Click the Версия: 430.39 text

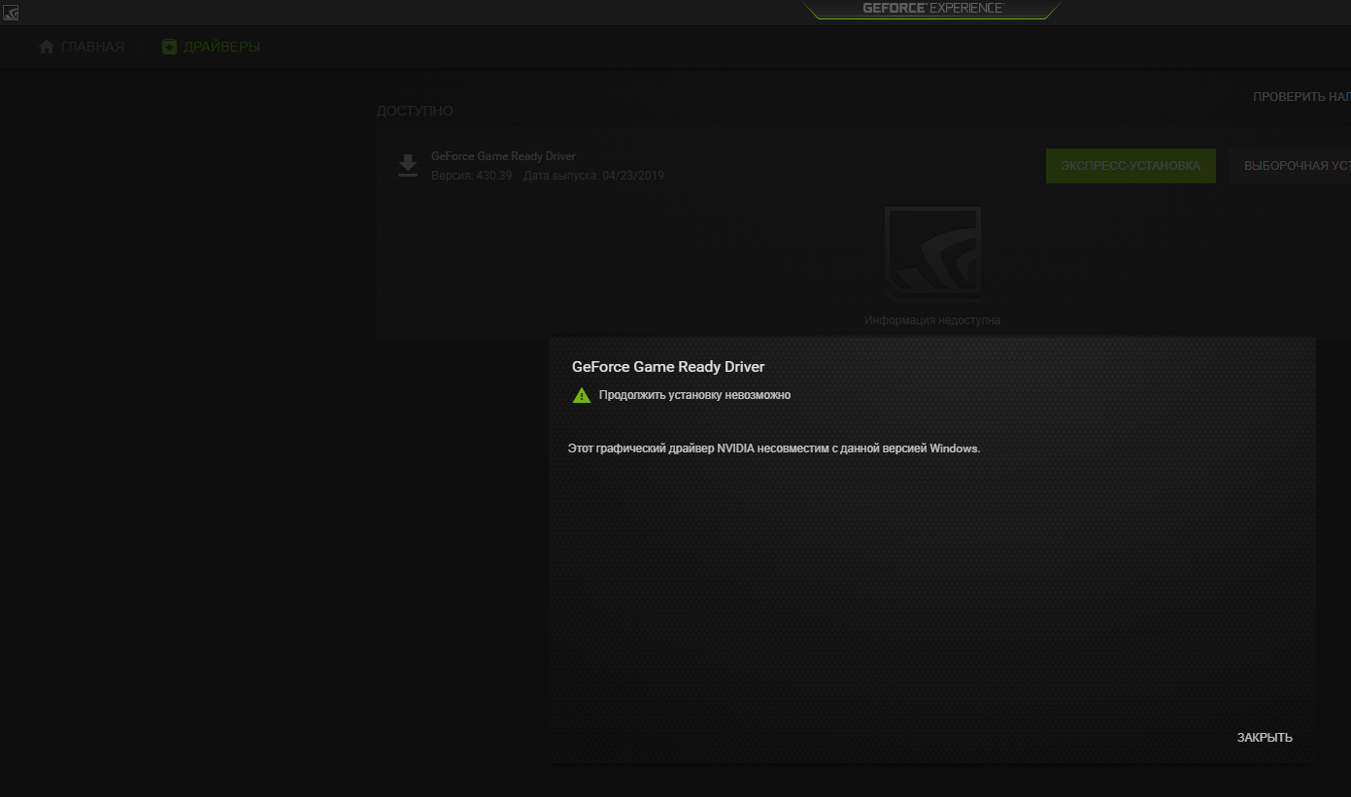tap(471, 176)
